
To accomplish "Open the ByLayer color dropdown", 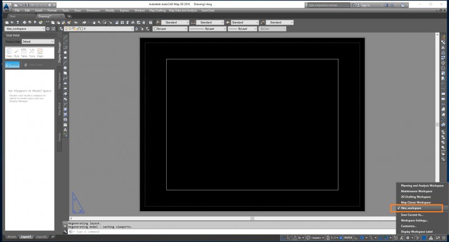I will [170, 29].
